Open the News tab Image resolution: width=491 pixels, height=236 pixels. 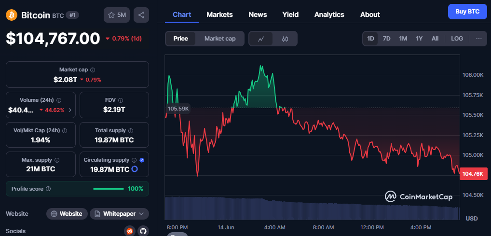pos(258,14)
